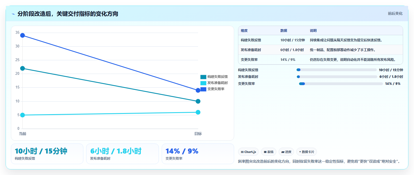The height and width of the screenshot is (175, 414).
Task: Click the title 分阶段改造后，关键交付指标的变化方向
Action: [68, 14]
